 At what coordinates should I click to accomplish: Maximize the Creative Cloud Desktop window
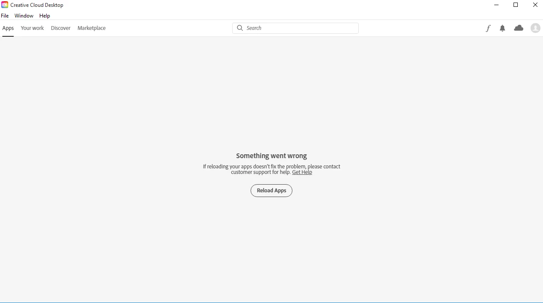pyautogui.click(x=516, y=5)
